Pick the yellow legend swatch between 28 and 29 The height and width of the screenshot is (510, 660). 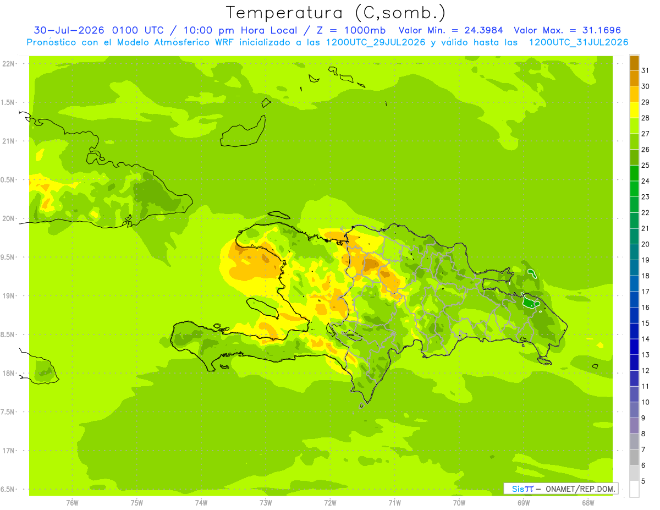click(634, 109)
